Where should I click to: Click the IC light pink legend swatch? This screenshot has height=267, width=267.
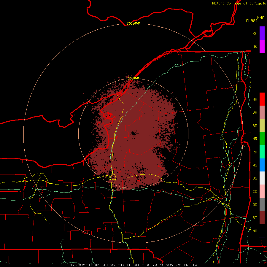262,191
